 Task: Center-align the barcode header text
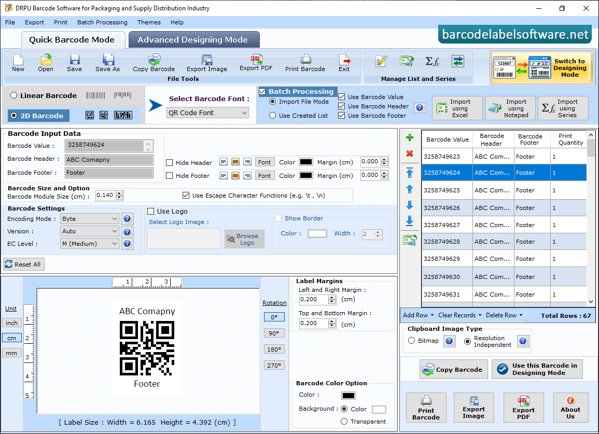pos(235,162)
